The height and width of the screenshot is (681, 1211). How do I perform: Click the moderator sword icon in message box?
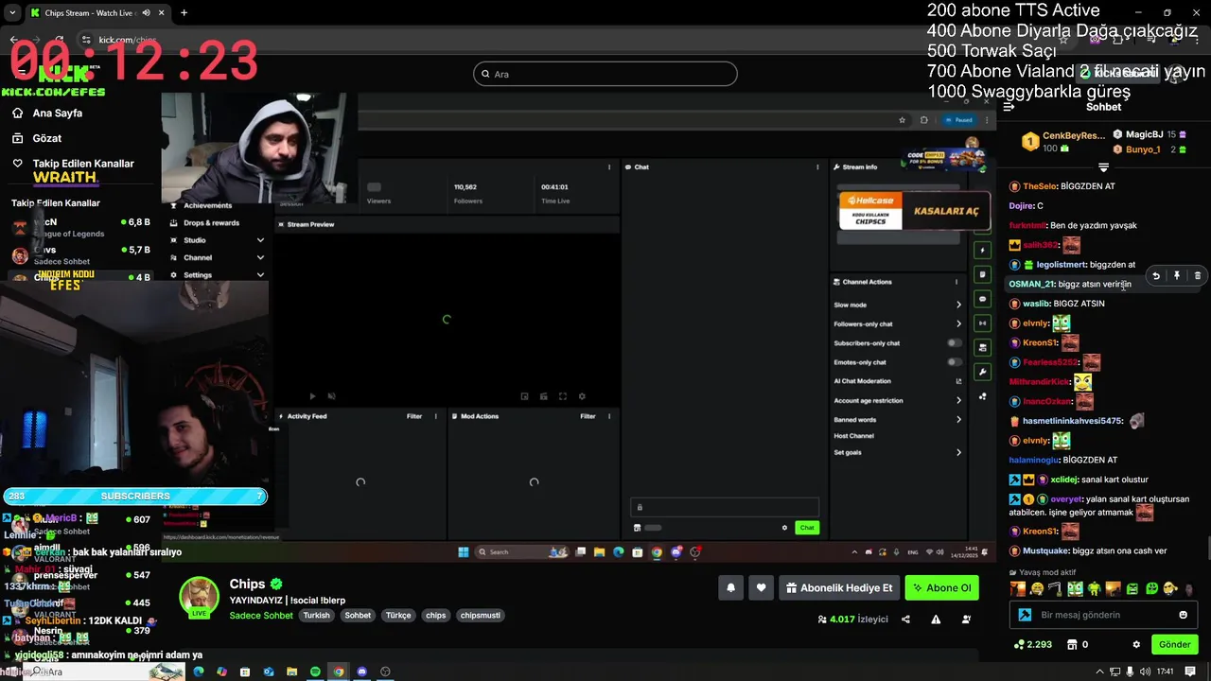click(x=1025, y=615)
